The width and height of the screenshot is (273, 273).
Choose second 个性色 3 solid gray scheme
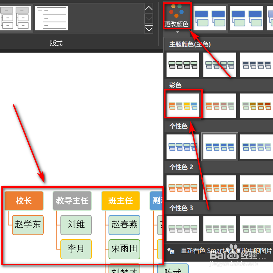tap(220, 228)
